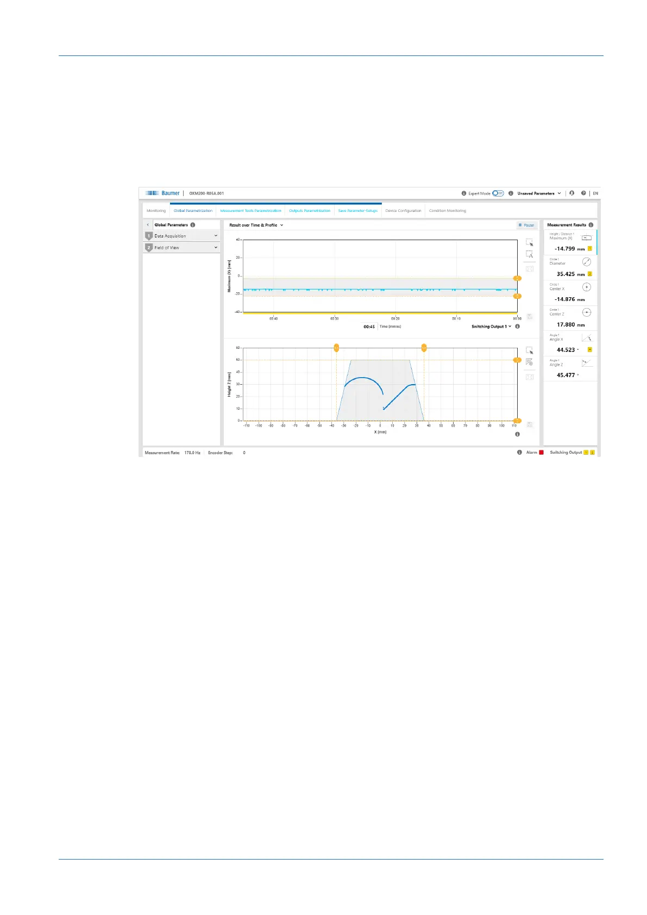Image resolution: width=647 pixels, height=915 pixels.
Task: Click fit-to-view icon in time chart
Action: point(530,269)
